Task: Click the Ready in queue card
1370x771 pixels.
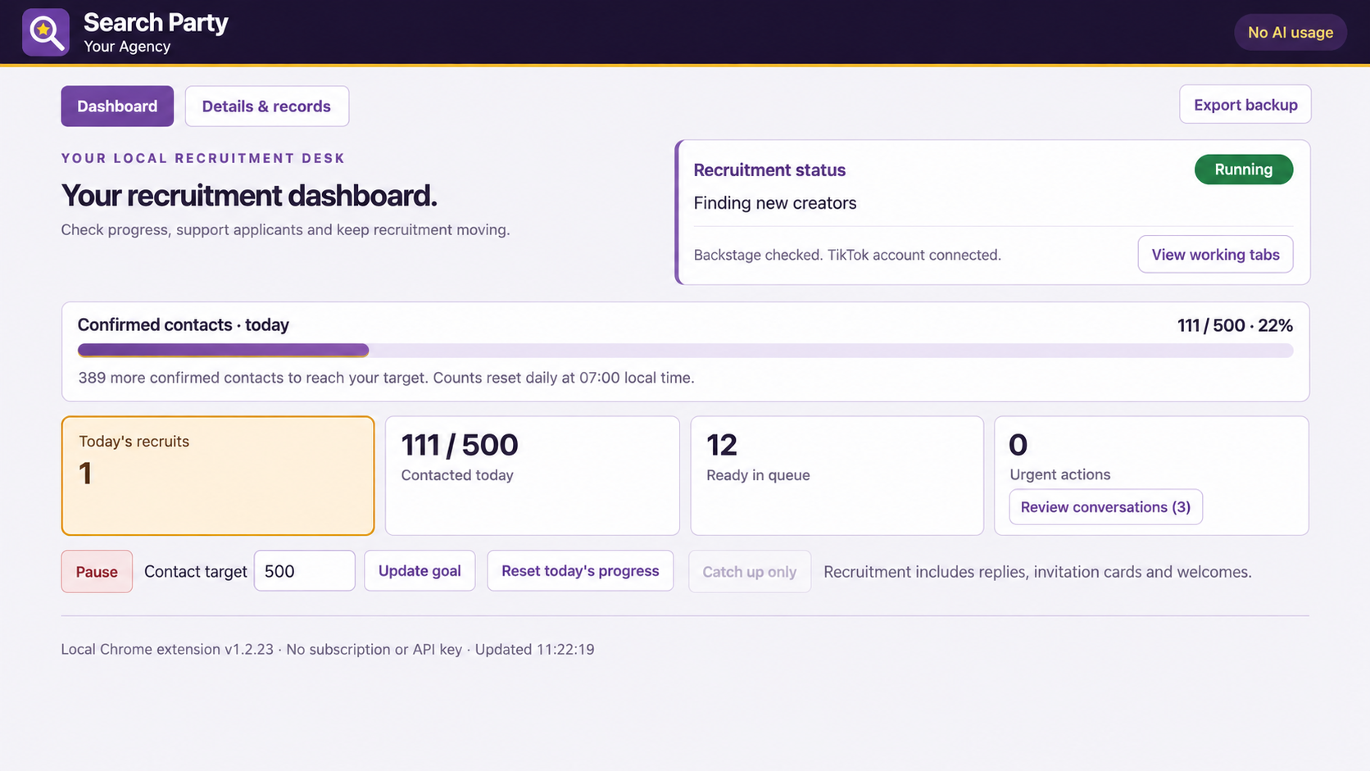Action: [x=837, y=475]
